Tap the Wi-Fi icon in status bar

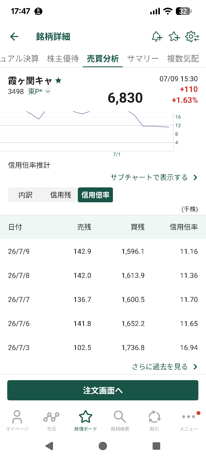click(168, 11)
